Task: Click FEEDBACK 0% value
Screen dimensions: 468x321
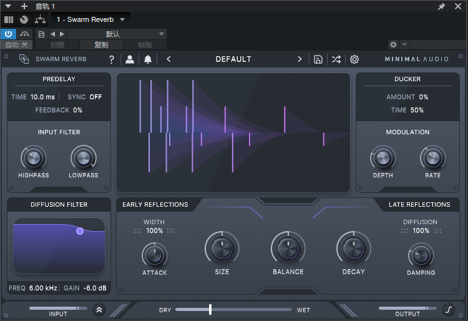Action: pos(77,110)
